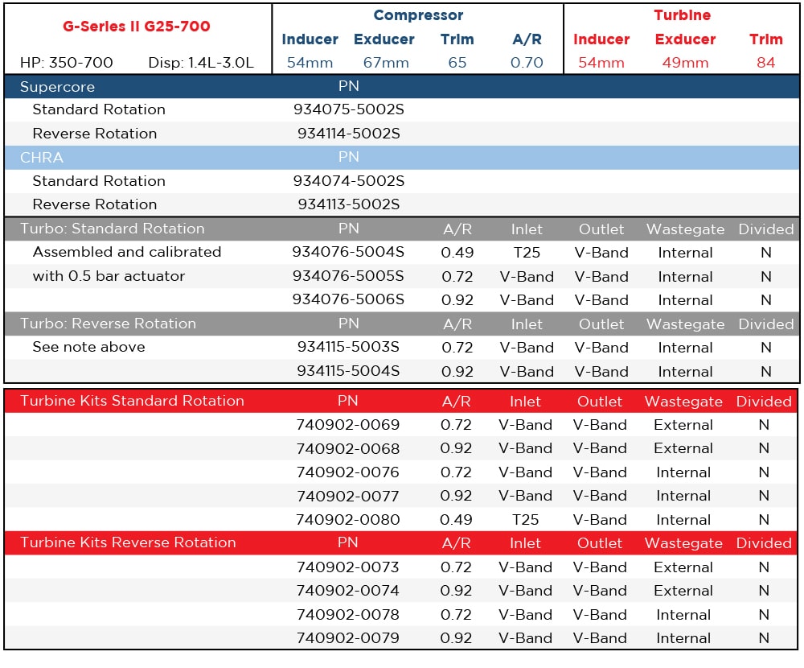Select part number 740902-0079
The height and width of the screenshot is (668, 804).
click(x=347, y=637)
